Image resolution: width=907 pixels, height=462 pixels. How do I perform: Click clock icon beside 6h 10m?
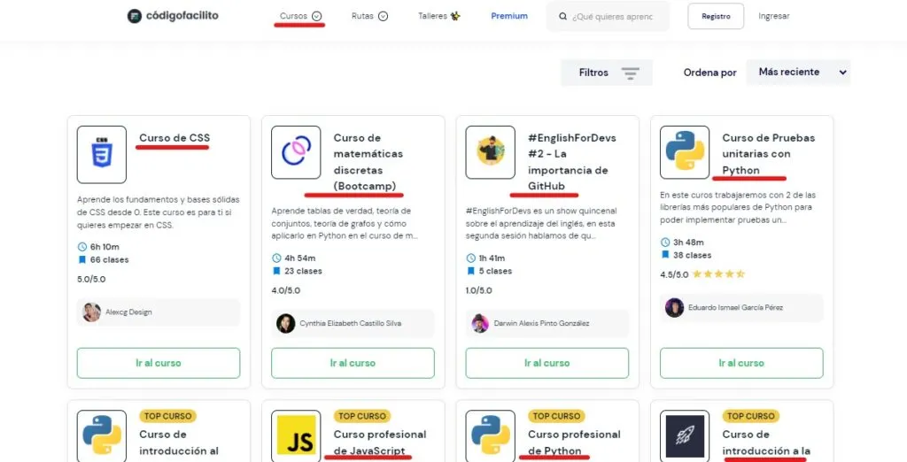tap(82, 247)
